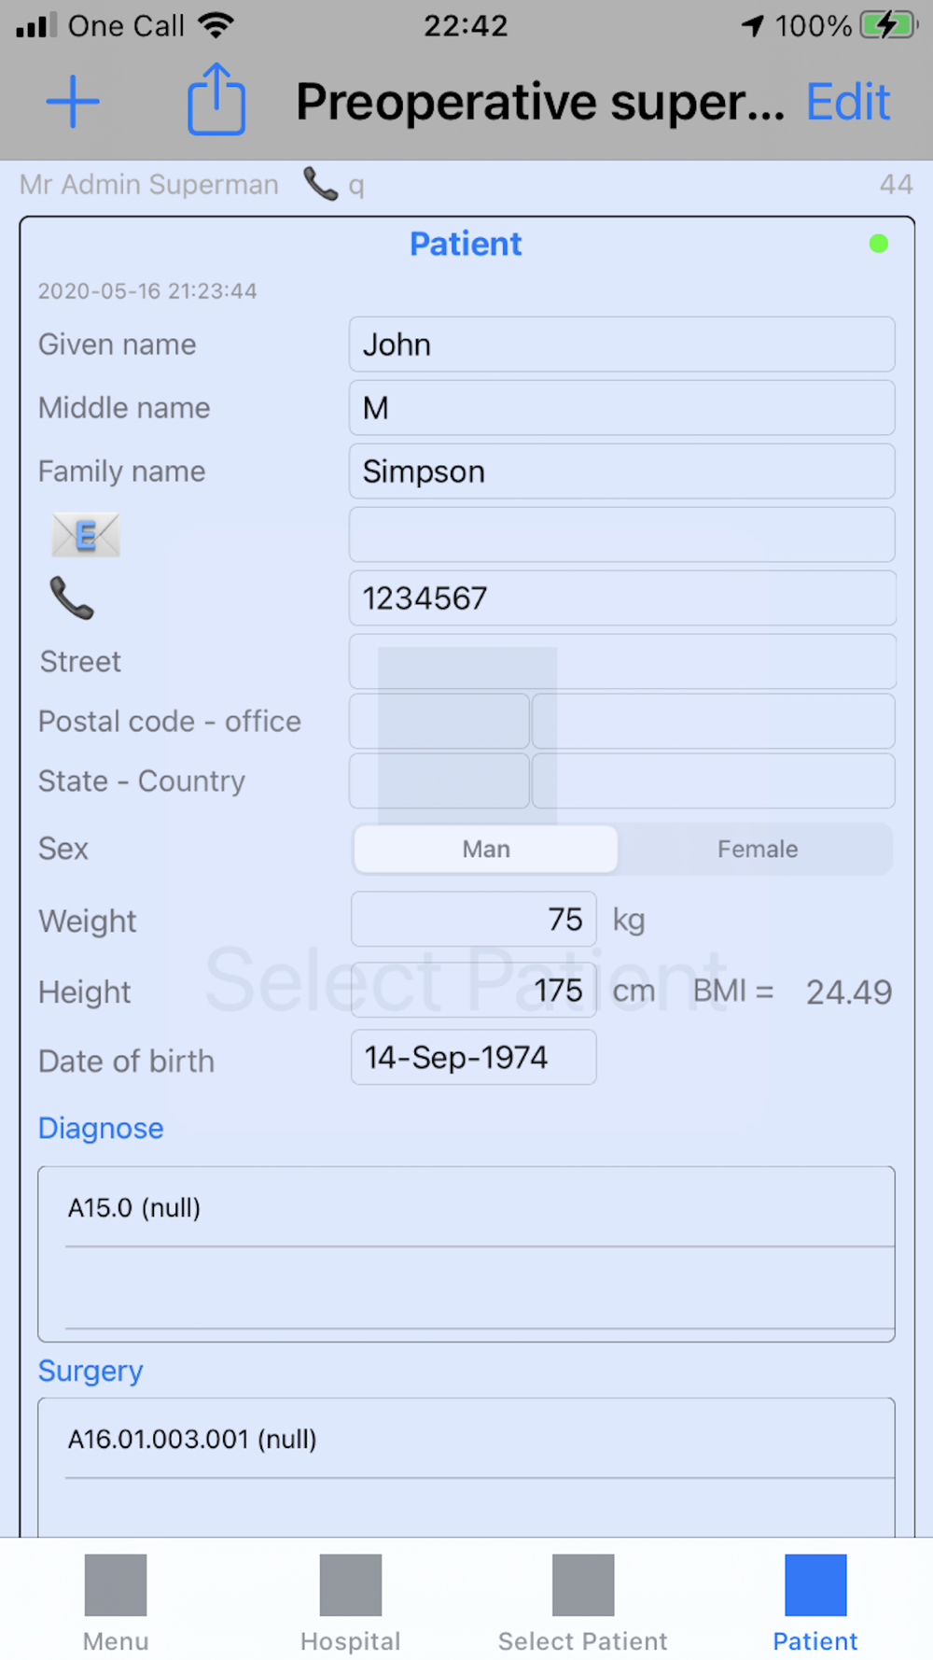Tap the Preoperative super... title
The width and height of the screenshot is (933, 1660).
[540, 102]
